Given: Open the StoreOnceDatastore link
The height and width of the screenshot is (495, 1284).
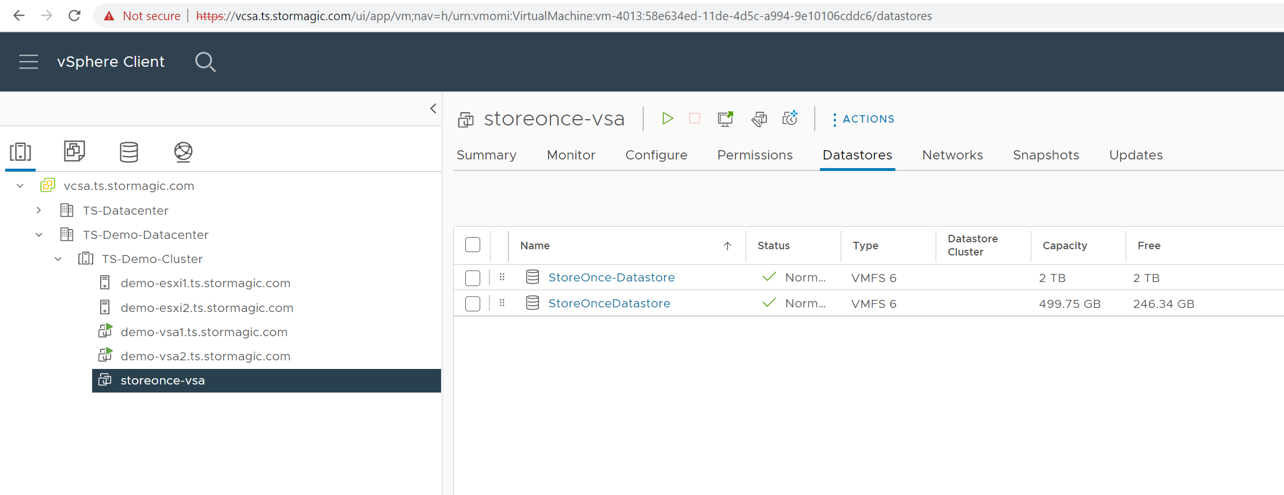Looking at the screenshot, I should click(x=609, y=303).
